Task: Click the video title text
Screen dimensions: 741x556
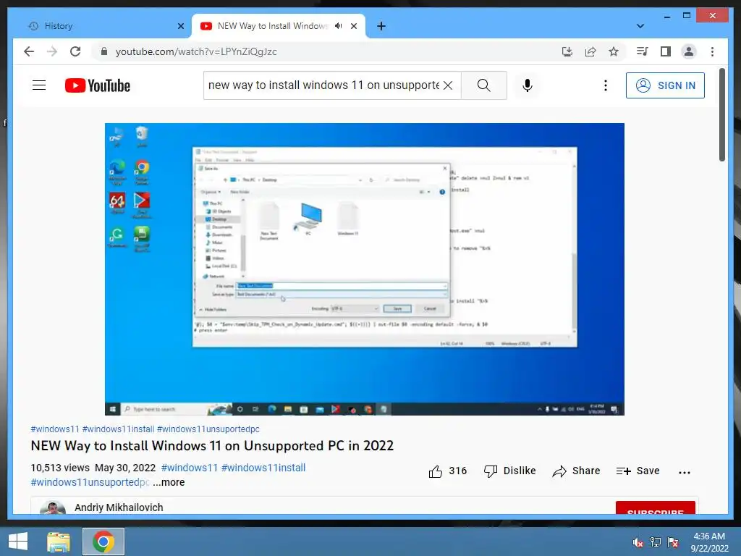Action: click(x=212, y=446)
